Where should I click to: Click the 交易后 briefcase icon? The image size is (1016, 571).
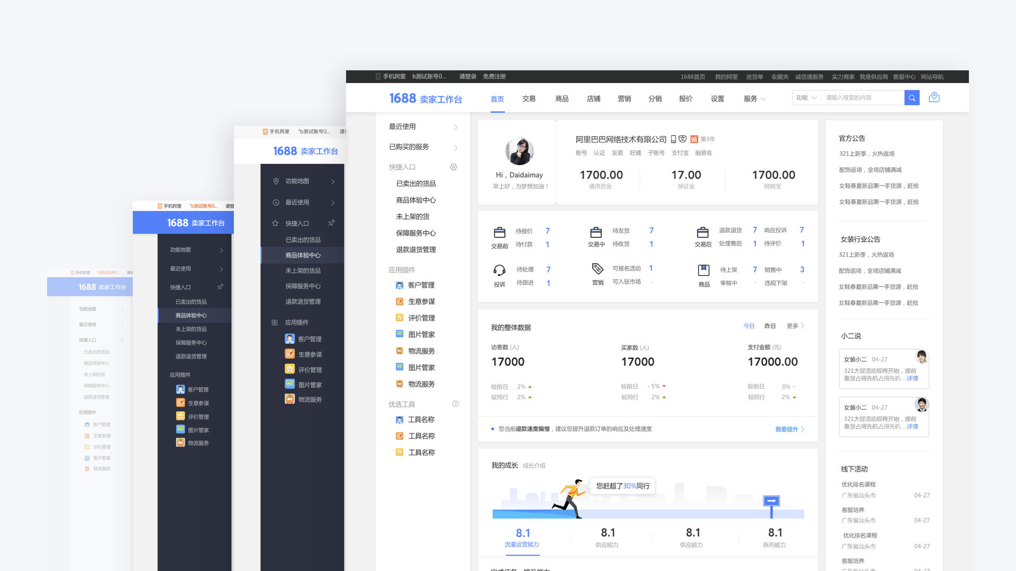[x=703, y=233]
